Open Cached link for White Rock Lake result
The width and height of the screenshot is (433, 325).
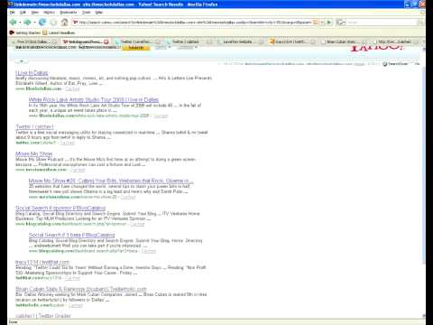coord(161,116)
